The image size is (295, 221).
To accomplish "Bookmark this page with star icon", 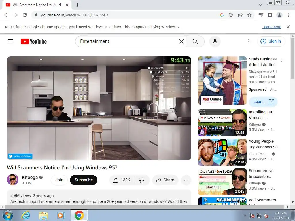I will point(249,15).
